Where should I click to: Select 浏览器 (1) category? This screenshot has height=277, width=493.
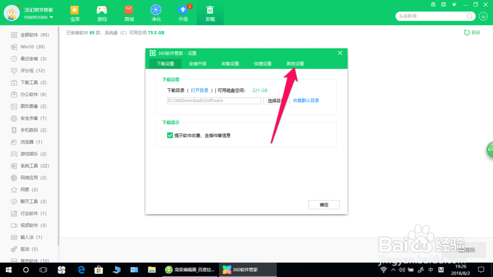tap(27, 142)
